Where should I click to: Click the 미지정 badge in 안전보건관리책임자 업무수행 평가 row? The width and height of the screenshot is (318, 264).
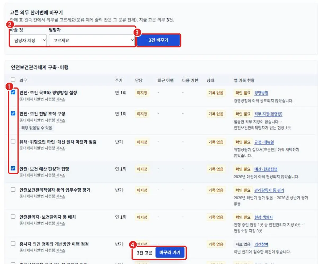[x=142, y=190]
